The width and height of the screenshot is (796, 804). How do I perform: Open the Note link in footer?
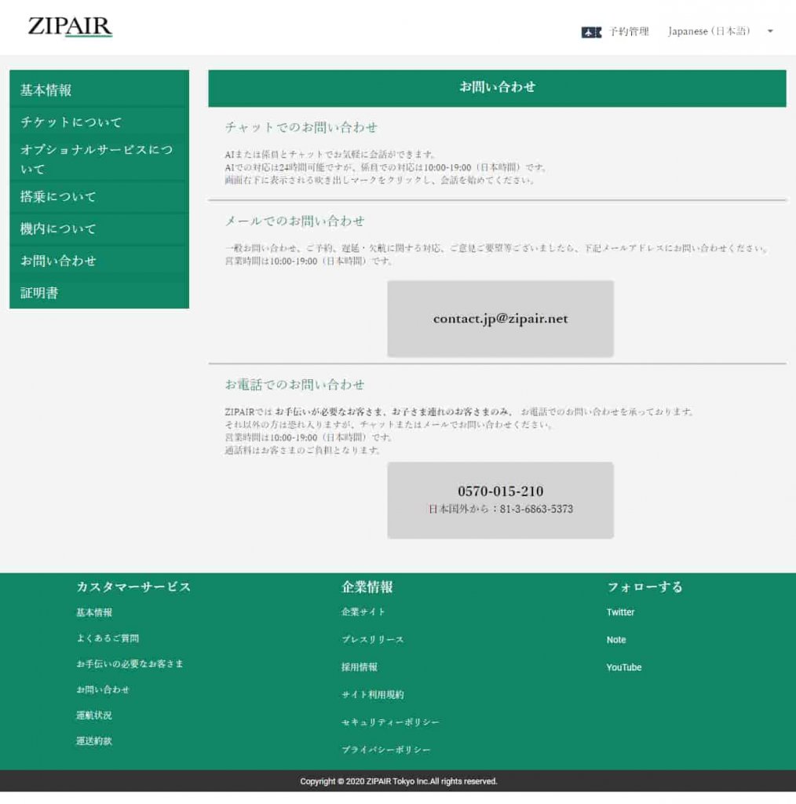[616, 640]
